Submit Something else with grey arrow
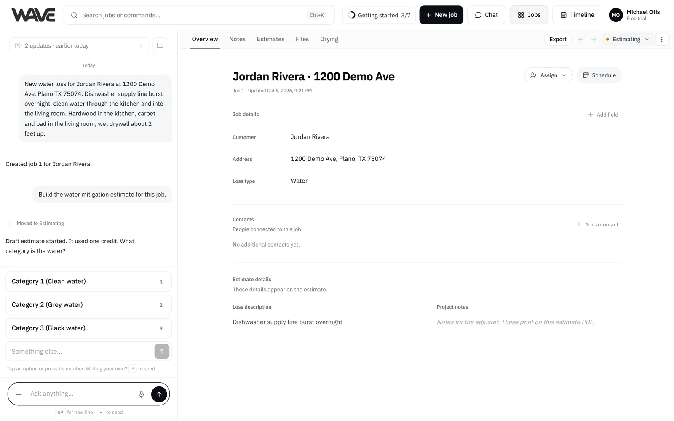Image resolution: width=674 pixels, height=421 pixels. coord(162,351)
